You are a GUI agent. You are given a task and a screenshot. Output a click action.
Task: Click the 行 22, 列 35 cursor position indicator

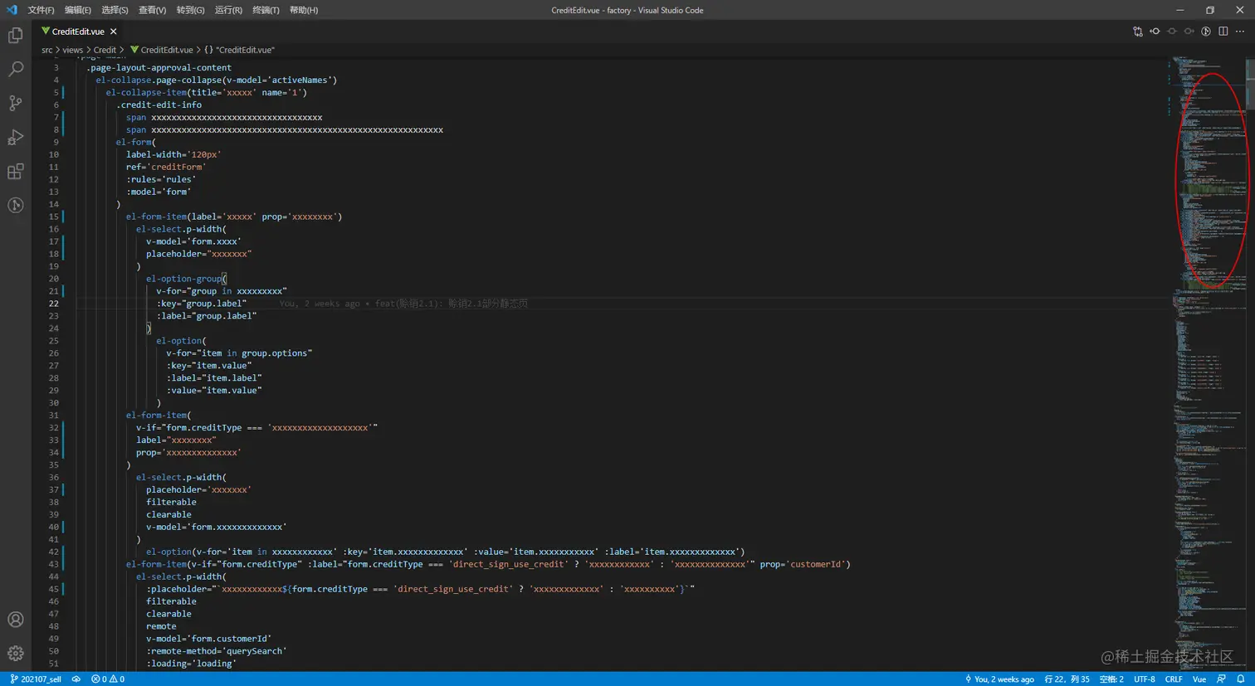tap(1067, 679)
